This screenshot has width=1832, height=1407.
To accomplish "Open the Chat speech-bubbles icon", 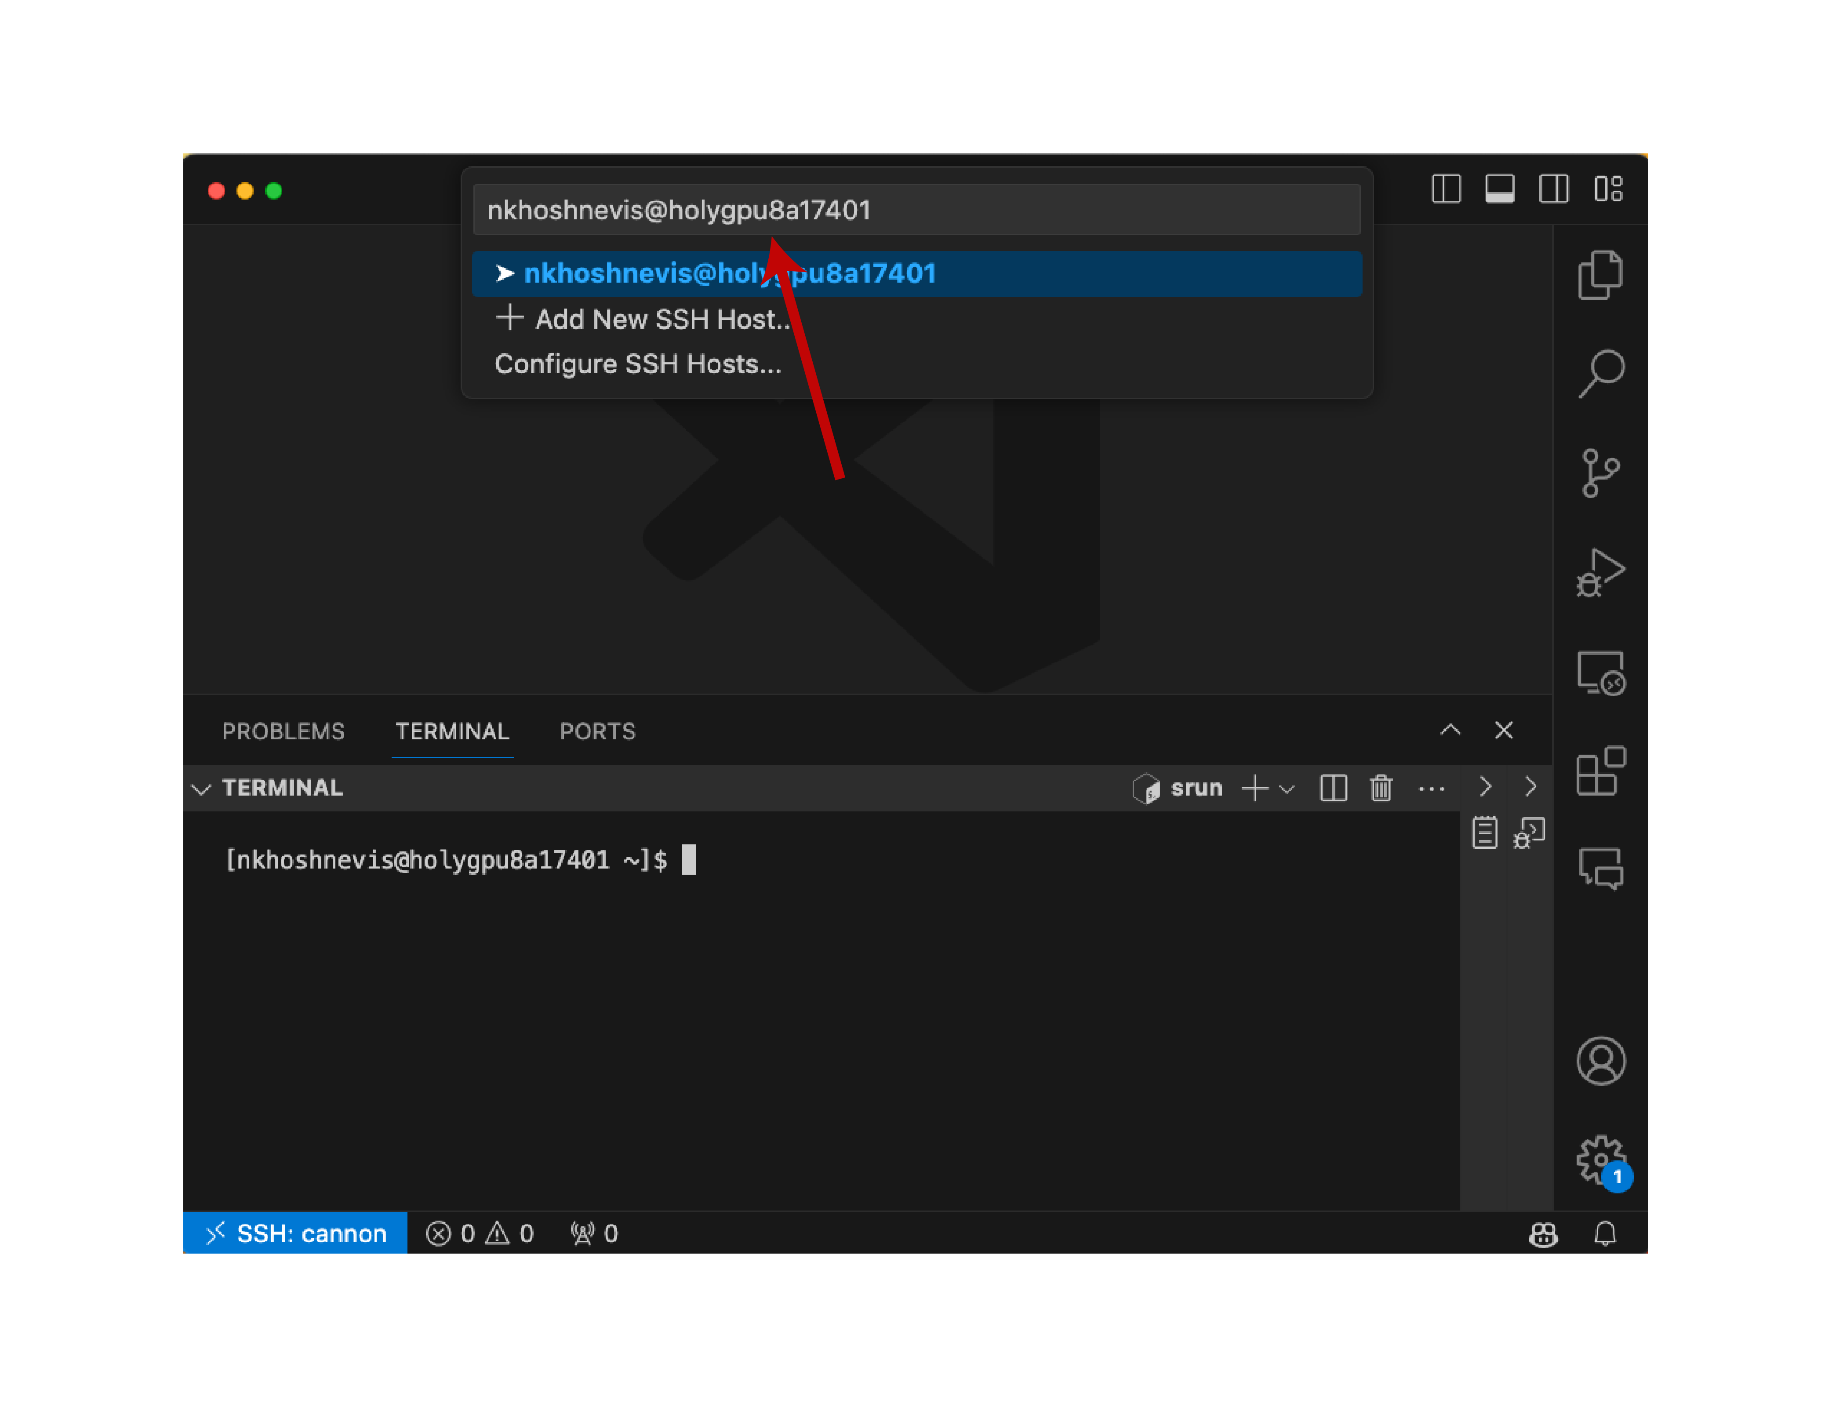I will click(1600, 869).
